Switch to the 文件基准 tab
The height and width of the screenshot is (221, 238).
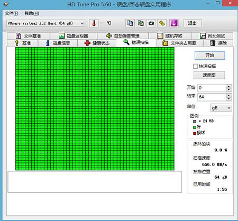29,36
